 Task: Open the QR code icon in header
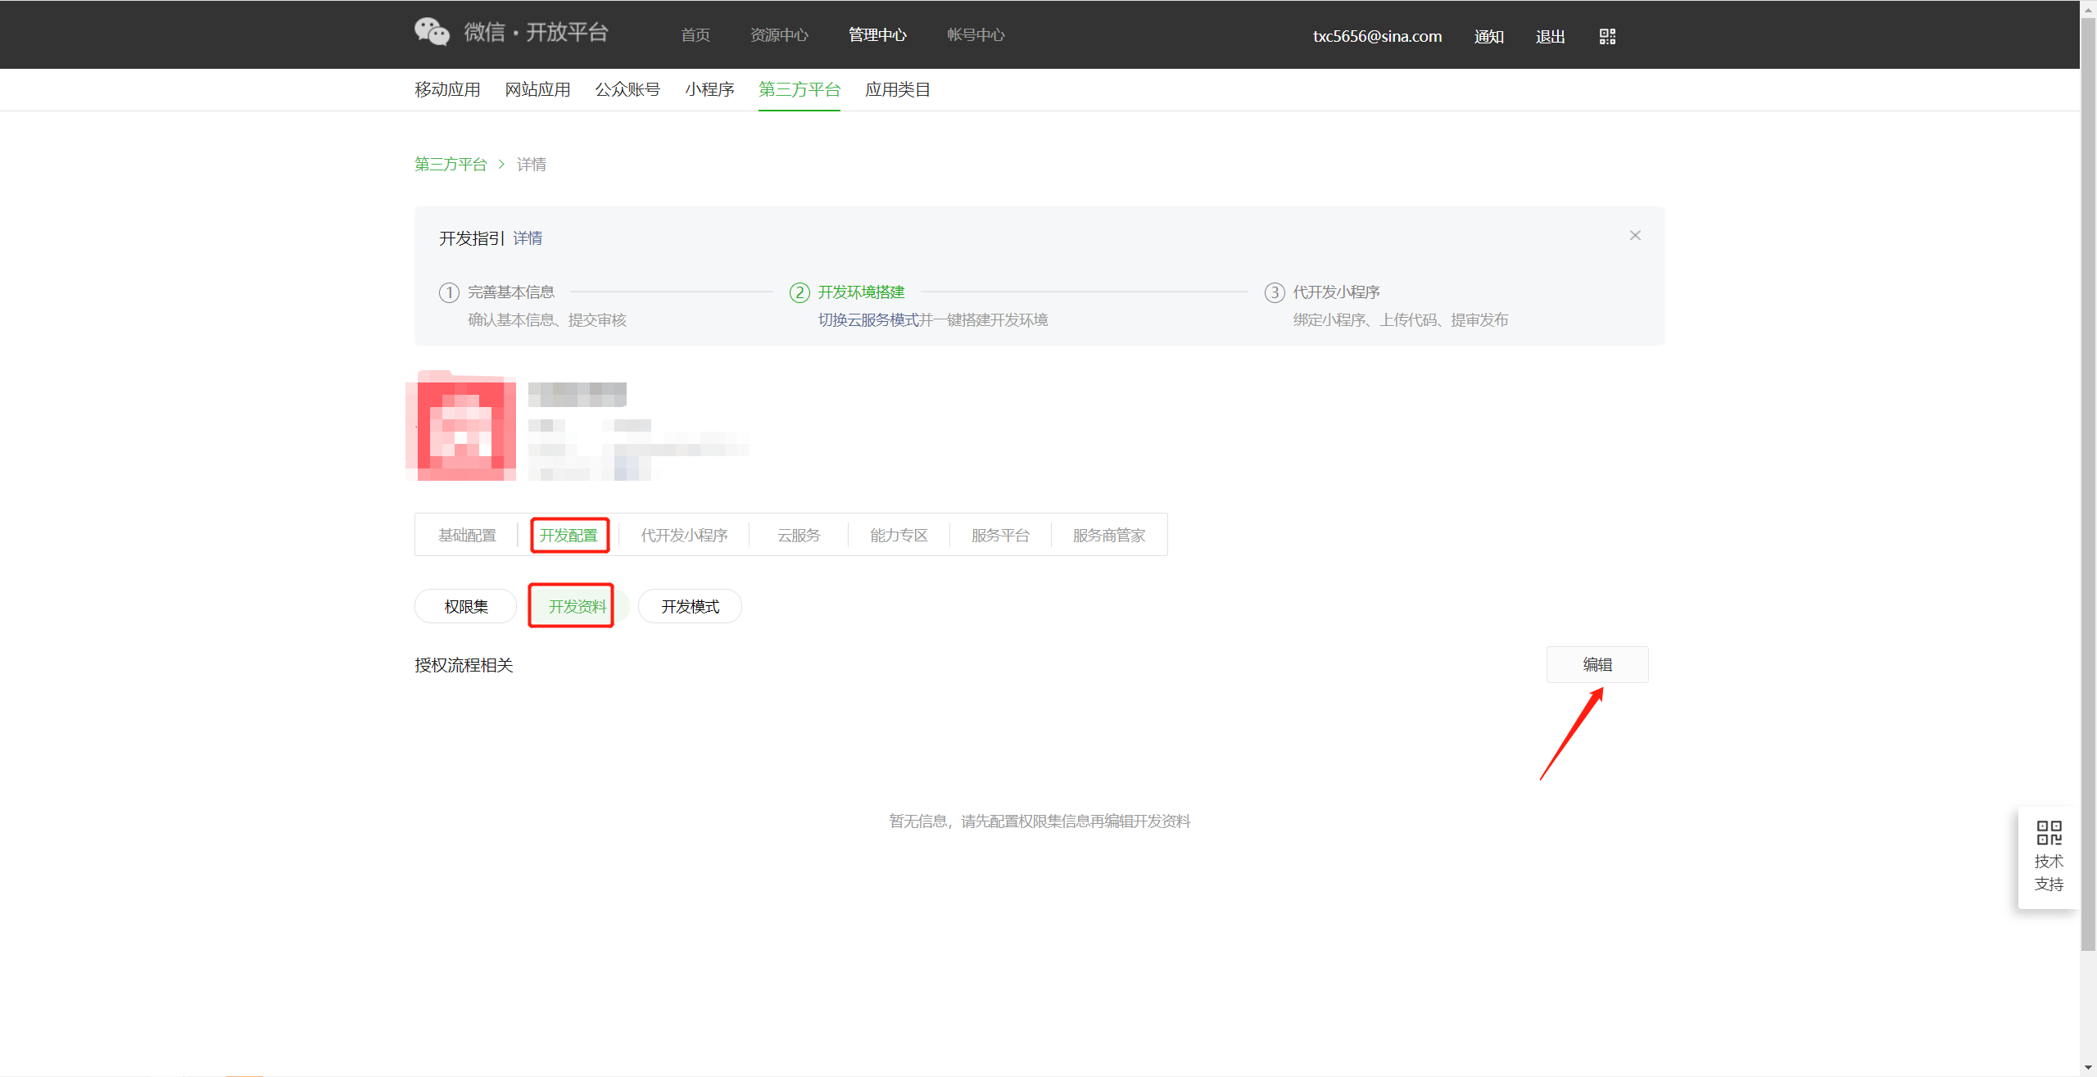pos(1607,36)
